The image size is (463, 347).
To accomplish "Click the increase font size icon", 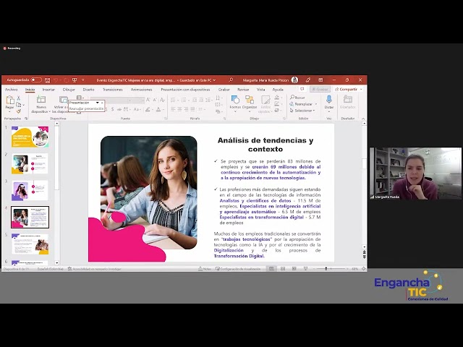I will click(148, 100).
